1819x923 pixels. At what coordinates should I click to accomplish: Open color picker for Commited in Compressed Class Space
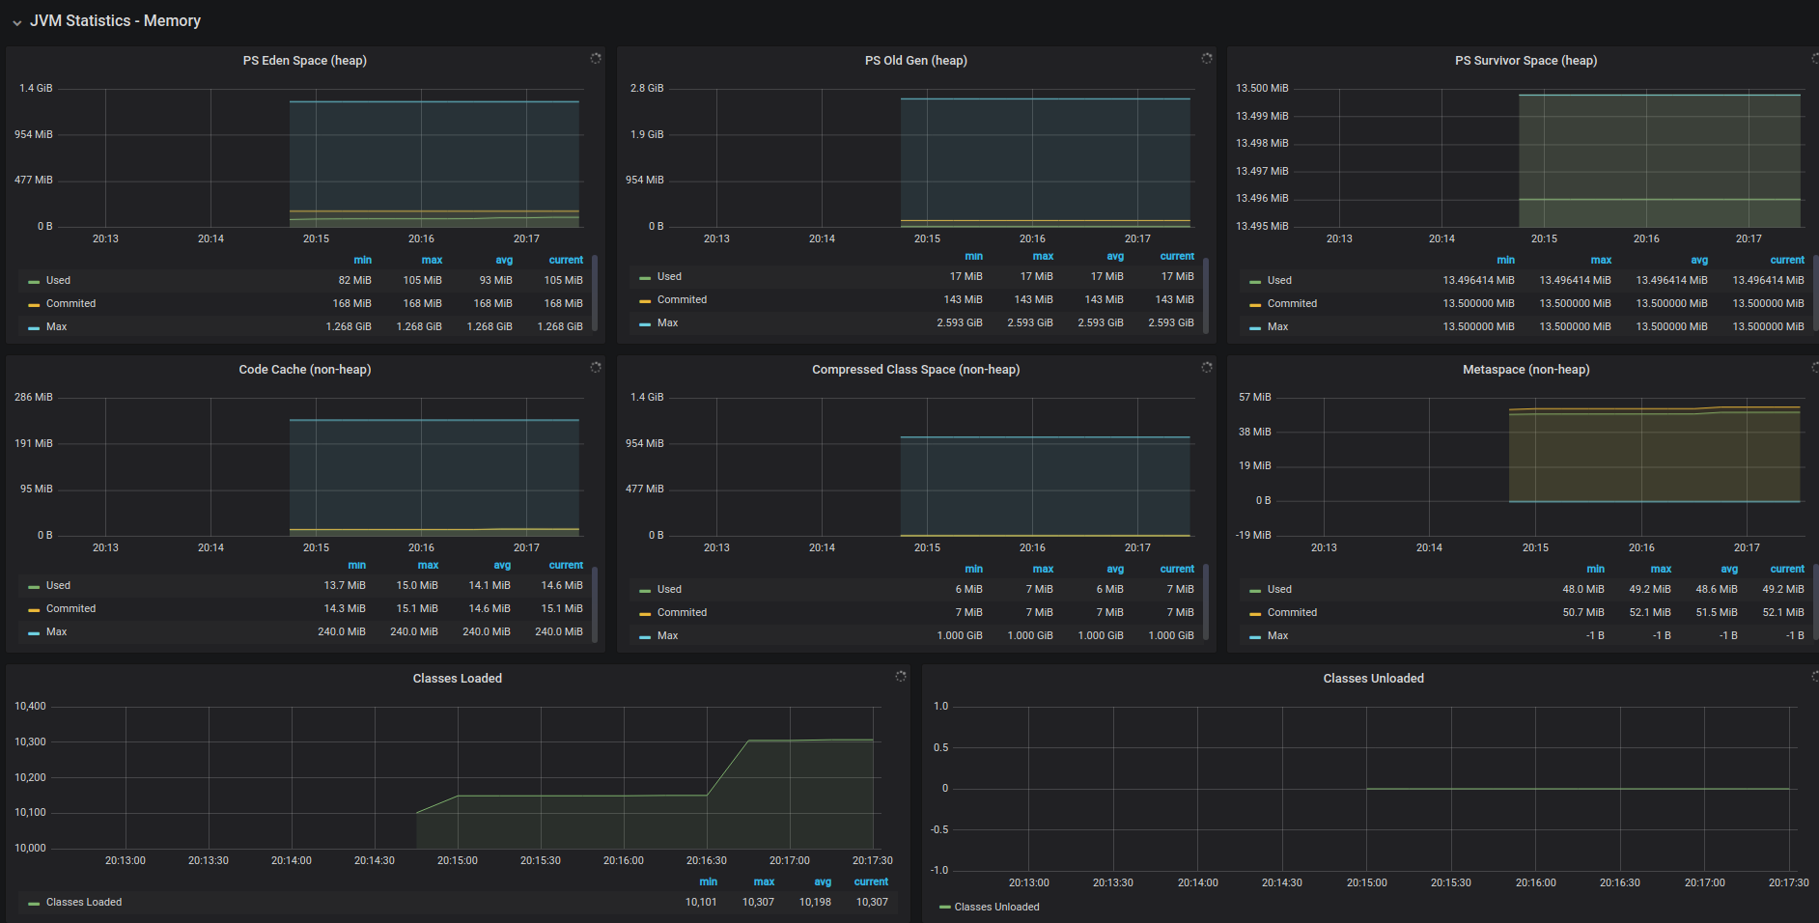tap(645, 614)
